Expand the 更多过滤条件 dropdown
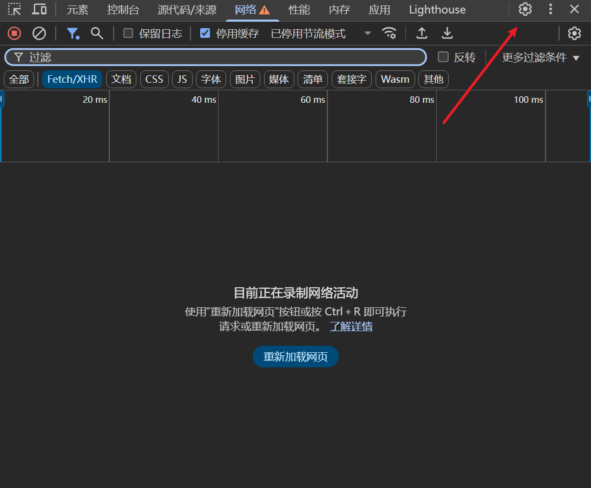Image resolution: width=591 pixels, height=488 pixels. (x=540, y=57)
